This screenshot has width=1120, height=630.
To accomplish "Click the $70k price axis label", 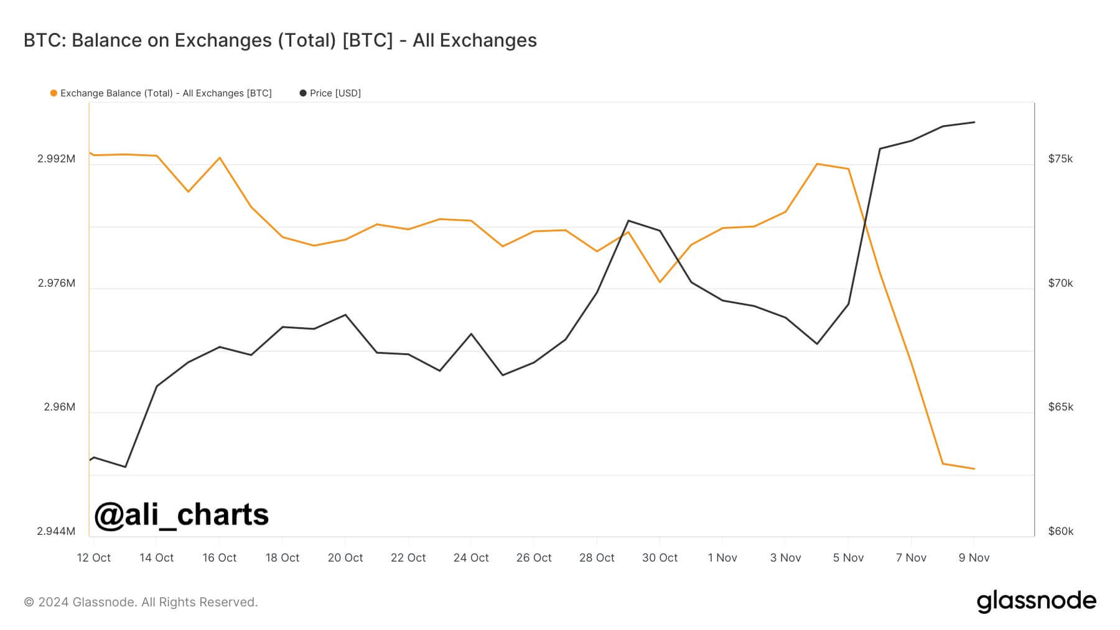I will pyautogui.click(x=1060, y=284).
